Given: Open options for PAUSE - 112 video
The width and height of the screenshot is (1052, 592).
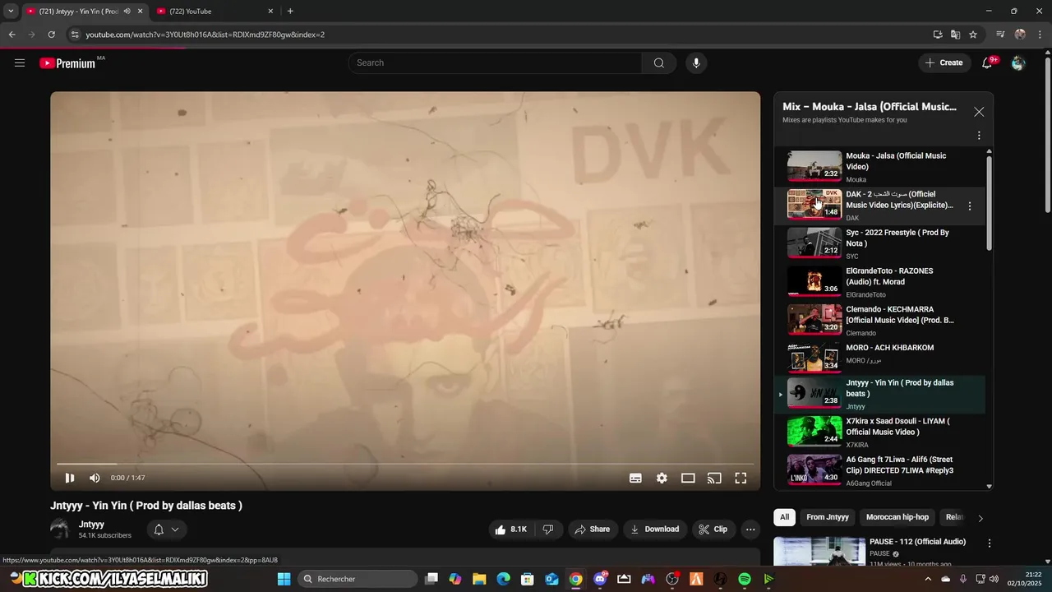Looking at the screenshot, I should (990, 543).
